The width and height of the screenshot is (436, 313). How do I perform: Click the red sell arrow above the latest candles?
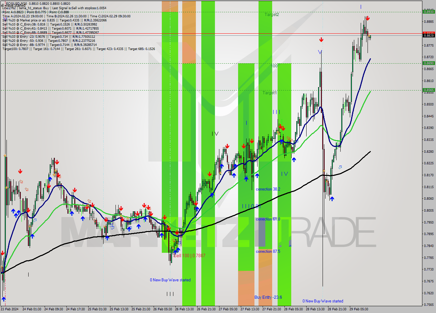point(368,18)
